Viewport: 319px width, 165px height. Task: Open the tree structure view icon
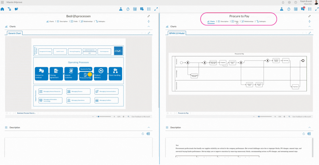pyautogui.click(x=9, y=9)
